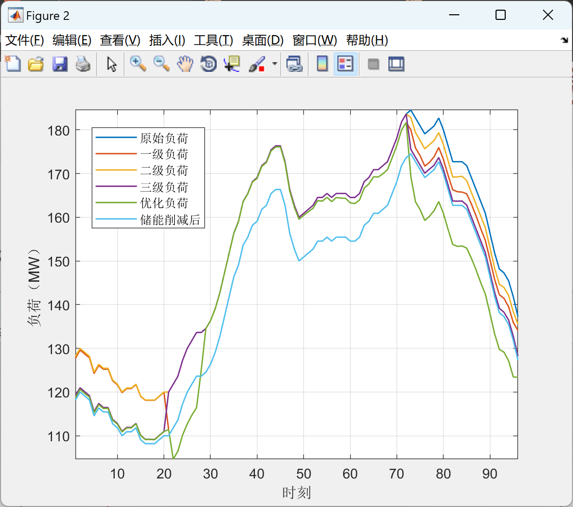This screenshot has height=507, width=573.
Task: Click the 时刻 x-axis label
Action: coord(297,493)
